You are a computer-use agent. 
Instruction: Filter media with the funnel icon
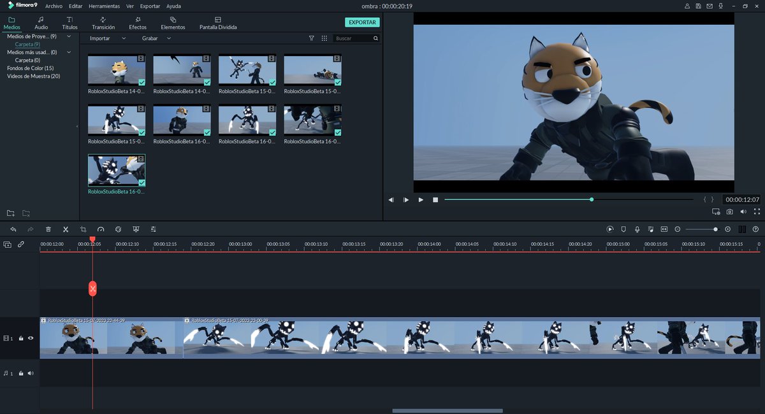coord(312,38)
